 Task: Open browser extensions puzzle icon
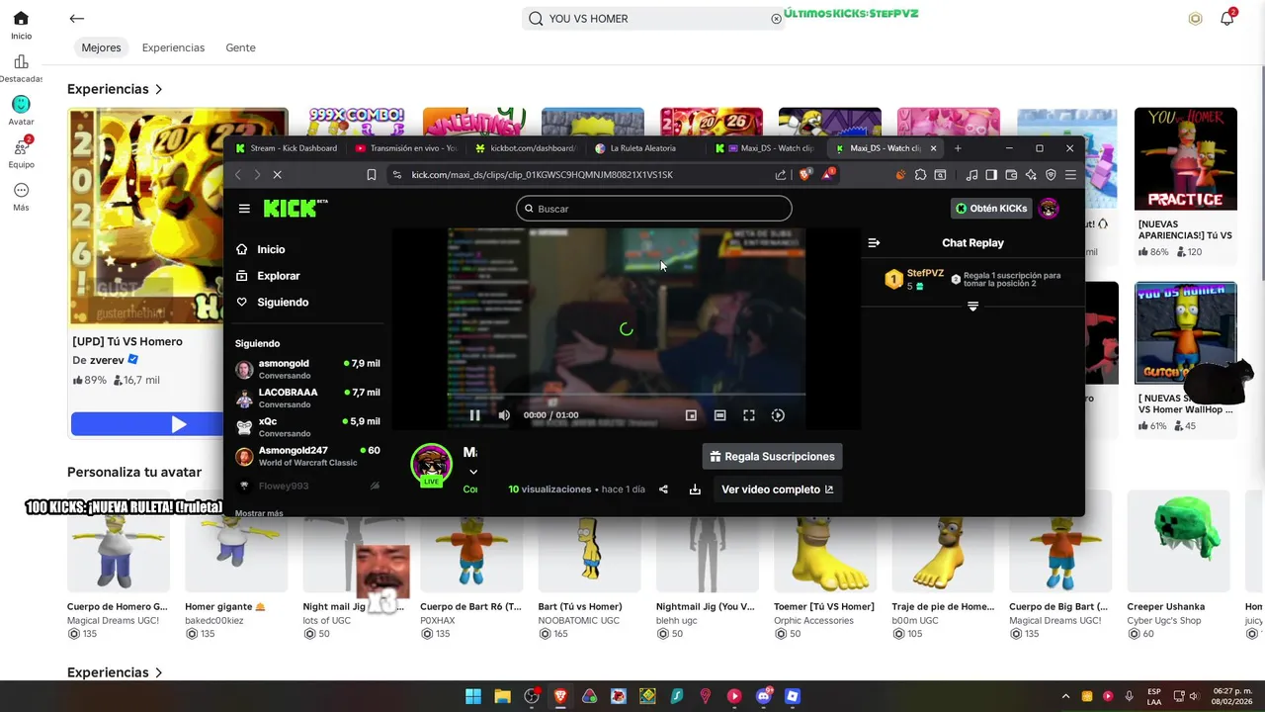point(920,175)
